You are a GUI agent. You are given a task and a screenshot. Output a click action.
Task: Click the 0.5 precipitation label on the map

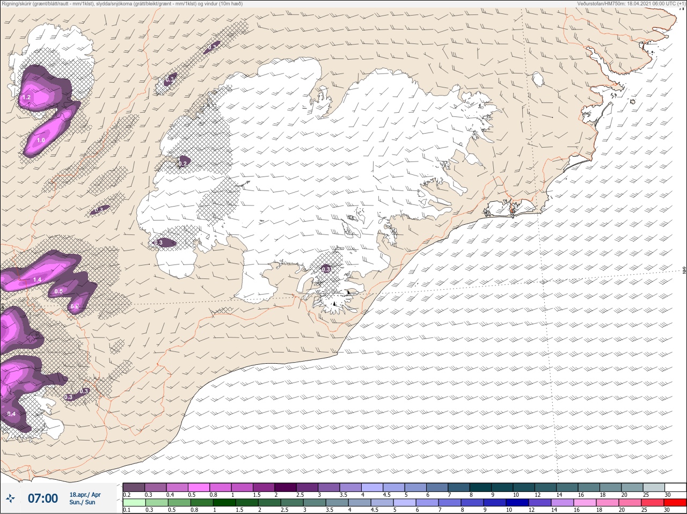(x=59, y=291)
